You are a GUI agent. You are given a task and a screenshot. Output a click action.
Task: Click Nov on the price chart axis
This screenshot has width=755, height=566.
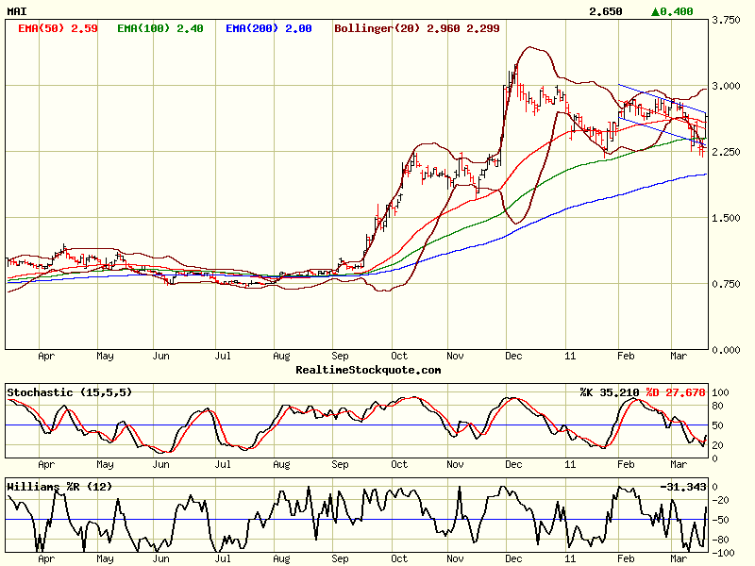(455, 357)
